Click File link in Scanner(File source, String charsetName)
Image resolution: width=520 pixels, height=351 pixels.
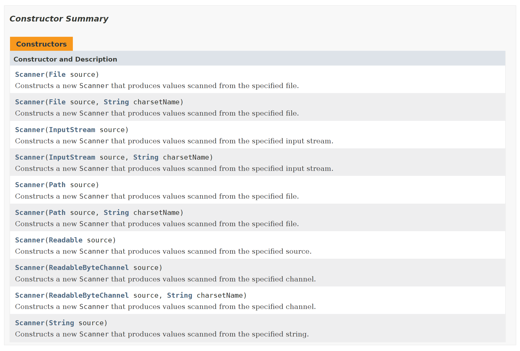pyautogui.click(x=57, y=102)
